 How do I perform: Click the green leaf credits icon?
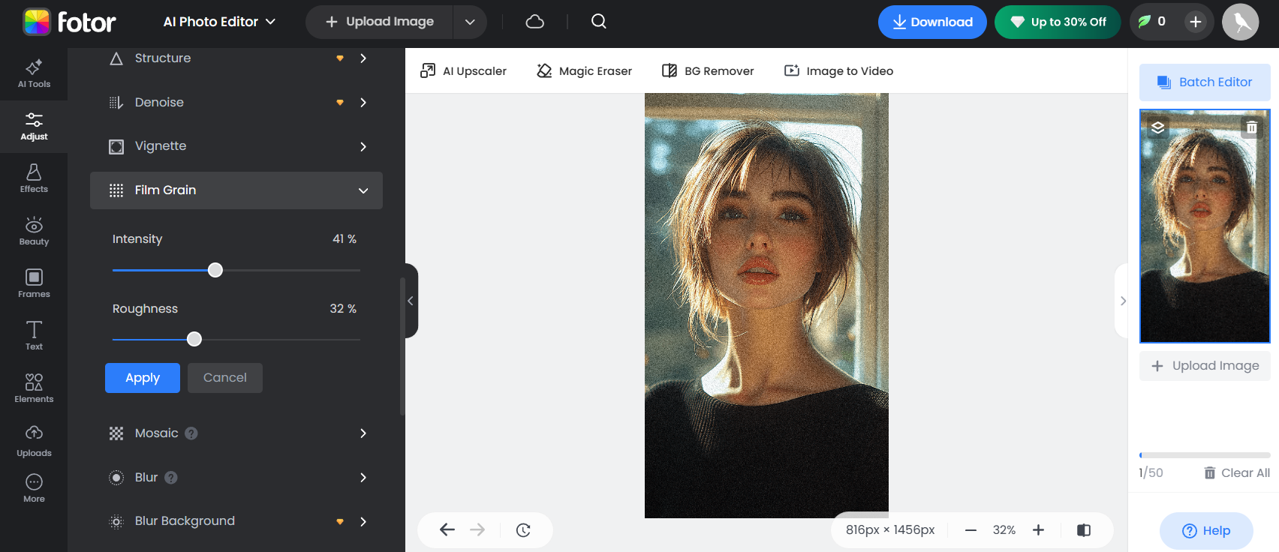click(x=1145, y=22)
